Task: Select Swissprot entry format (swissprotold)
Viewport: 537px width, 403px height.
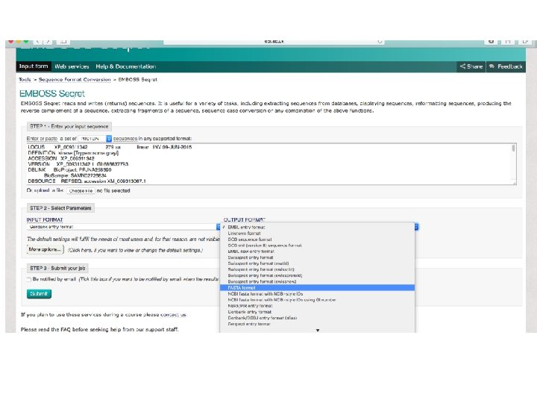Action: tap(317, 275)
